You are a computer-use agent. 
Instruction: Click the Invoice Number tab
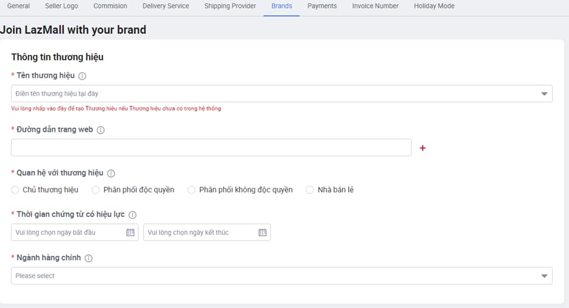(x=375, y=6)
